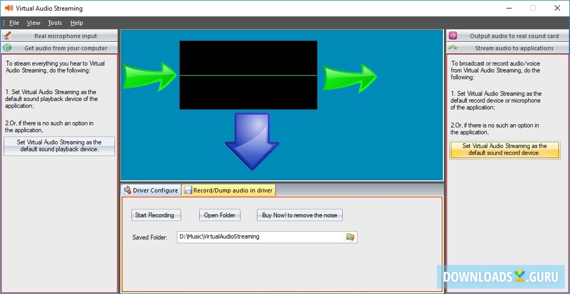570x294 pixels.
Task: Click the orange speaker app icon in title bar
Action: (x=8, y=8)
